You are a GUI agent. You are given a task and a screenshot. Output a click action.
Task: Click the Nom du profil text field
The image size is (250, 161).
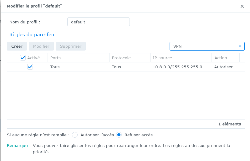tap(98, 22)
